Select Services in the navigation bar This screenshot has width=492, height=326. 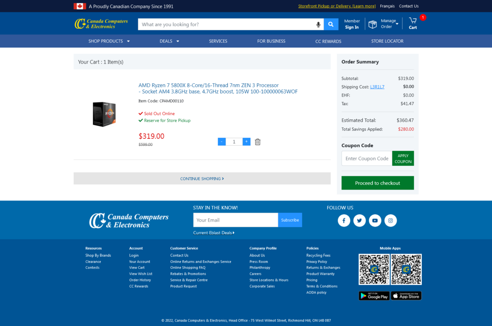[x=218, y=41]
